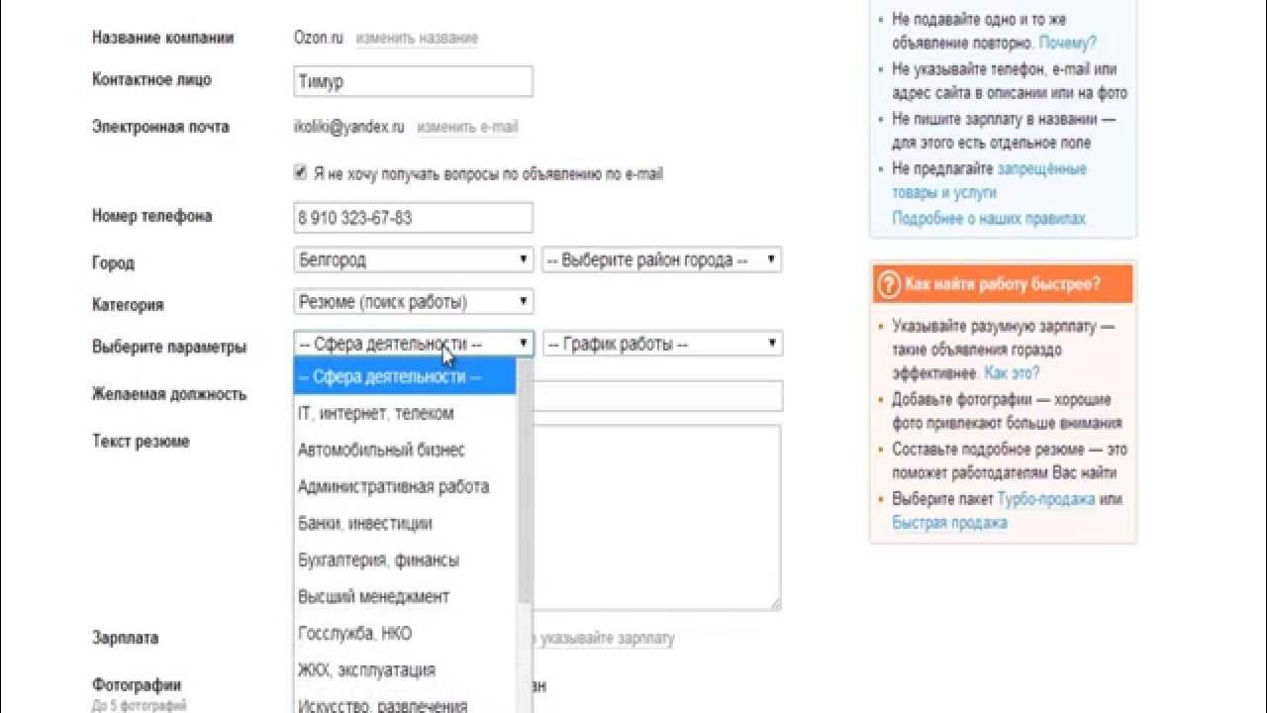Screen dimensions: 1267x713
Task: Open the city dropdown showing Белгород
Action: [x=414, y=260]
